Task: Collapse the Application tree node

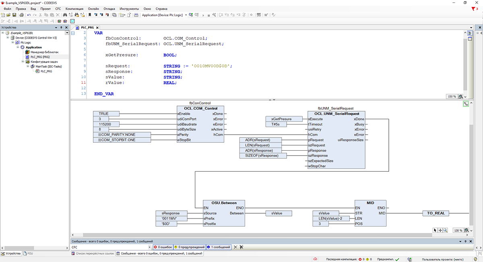Action: pos(18,47)
